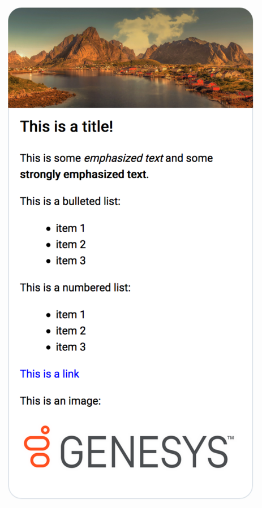
Task: Open the 'This is a link' hyperlink
Action: point(50,374)
